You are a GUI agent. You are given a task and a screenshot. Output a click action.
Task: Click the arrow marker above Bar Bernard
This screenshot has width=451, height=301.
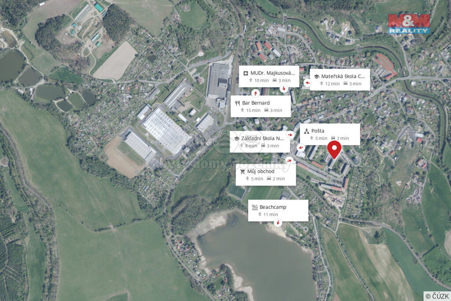(255, 93)
